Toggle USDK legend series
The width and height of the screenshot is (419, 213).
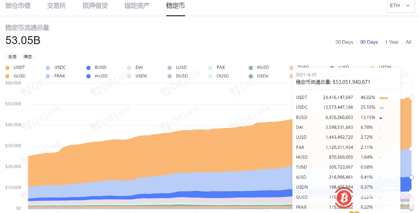[x=137, y=76]
